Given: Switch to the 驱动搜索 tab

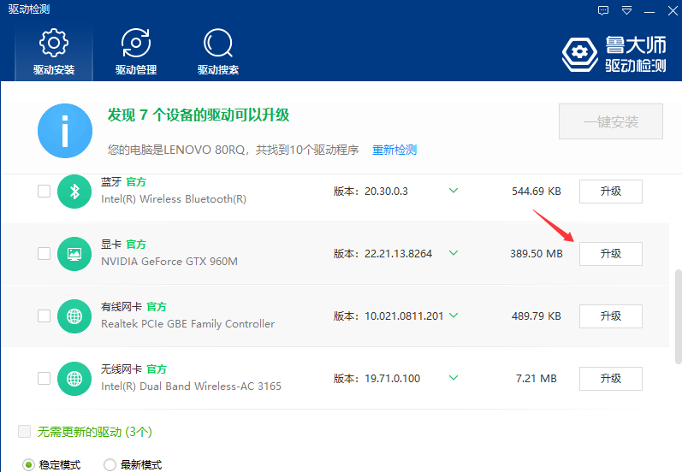Looking at the screenshot, I should pyautogui.click(x=218, y=51).
